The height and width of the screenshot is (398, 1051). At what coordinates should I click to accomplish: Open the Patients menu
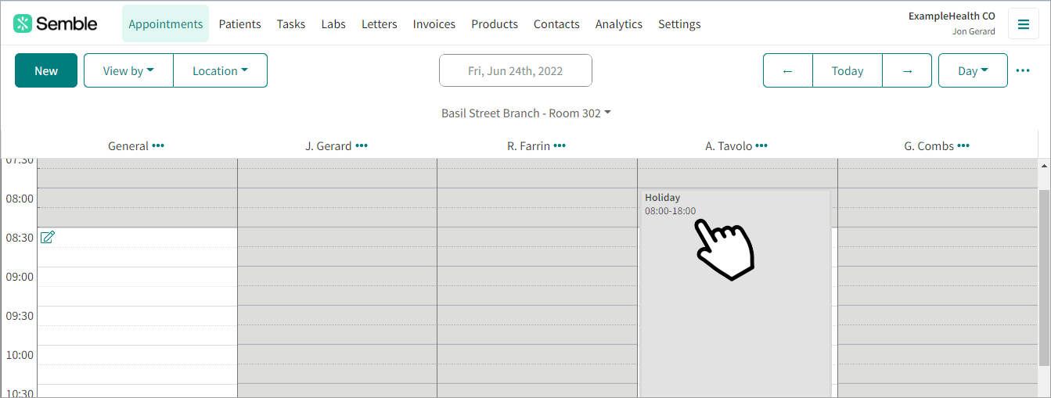click(239, 24)
